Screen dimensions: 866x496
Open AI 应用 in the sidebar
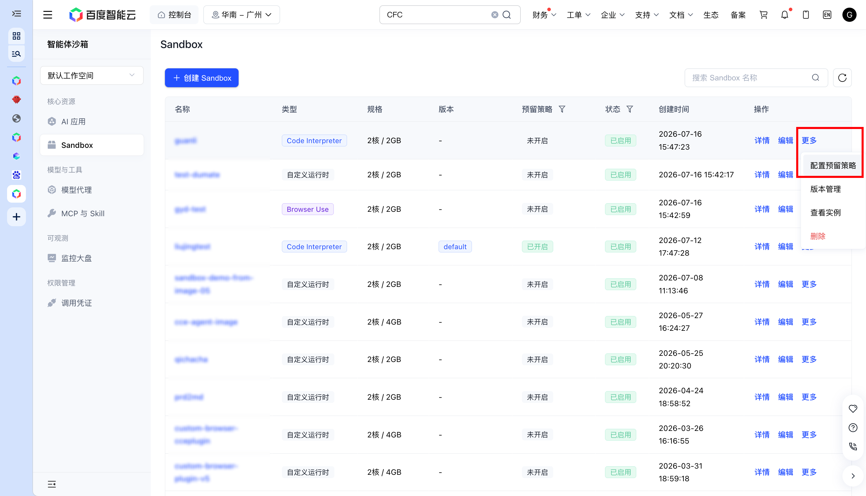(x=92, y=122)
